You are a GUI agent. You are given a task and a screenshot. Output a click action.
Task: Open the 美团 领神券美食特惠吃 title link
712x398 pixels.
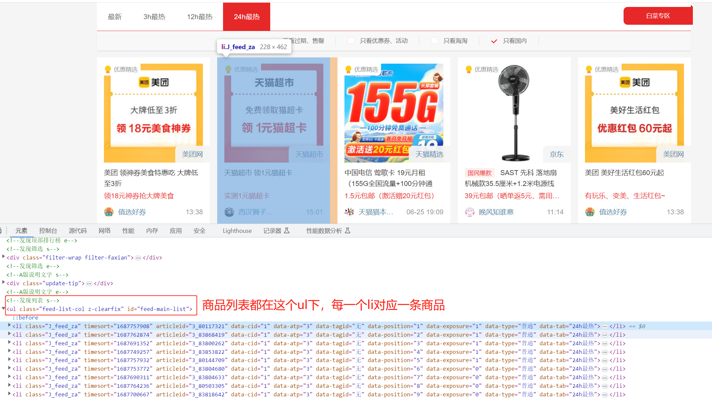(x=151, y=178)
